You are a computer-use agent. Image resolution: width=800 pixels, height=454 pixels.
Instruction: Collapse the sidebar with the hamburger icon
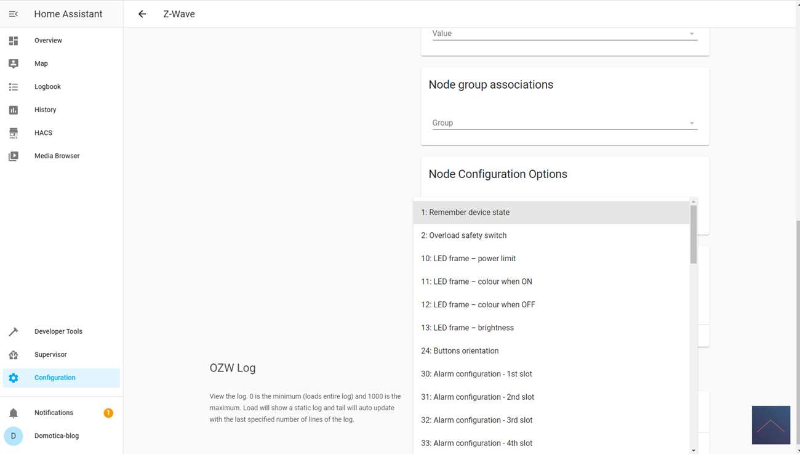(14, 14)
